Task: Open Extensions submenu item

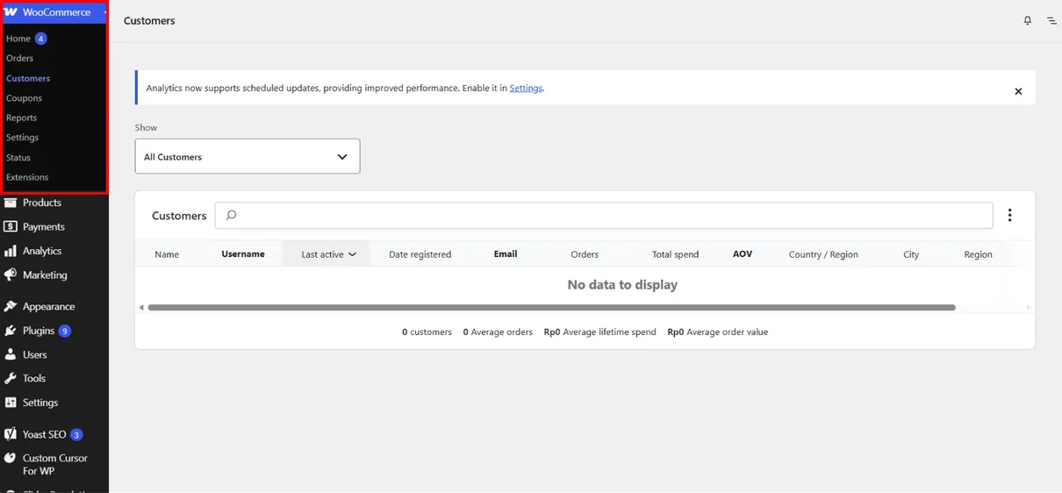Action: [x=27, y=177]
